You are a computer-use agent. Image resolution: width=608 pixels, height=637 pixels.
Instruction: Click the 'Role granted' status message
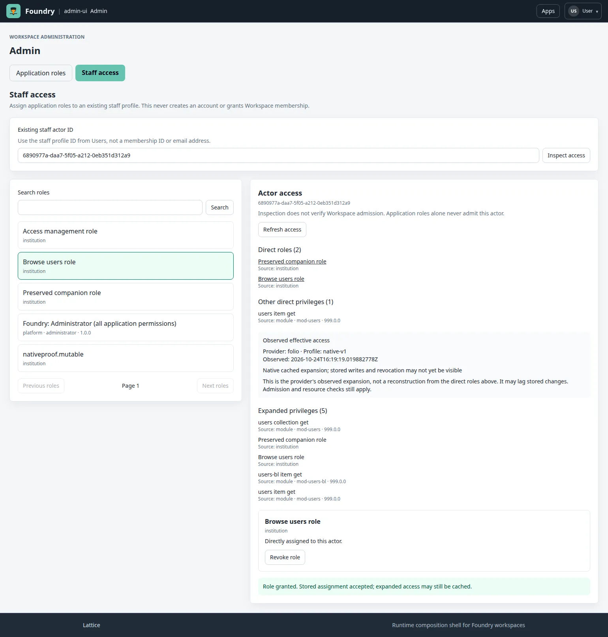[424, 587]
